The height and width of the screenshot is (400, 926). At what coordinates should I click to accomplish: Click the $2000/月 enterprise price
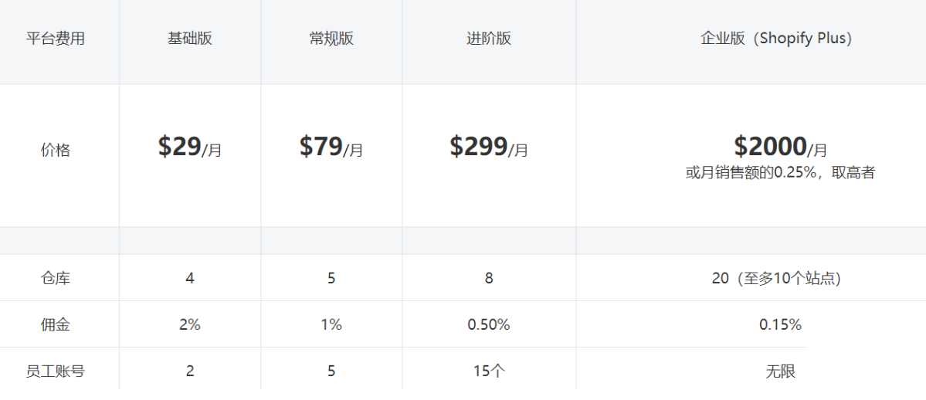(780, 146)
